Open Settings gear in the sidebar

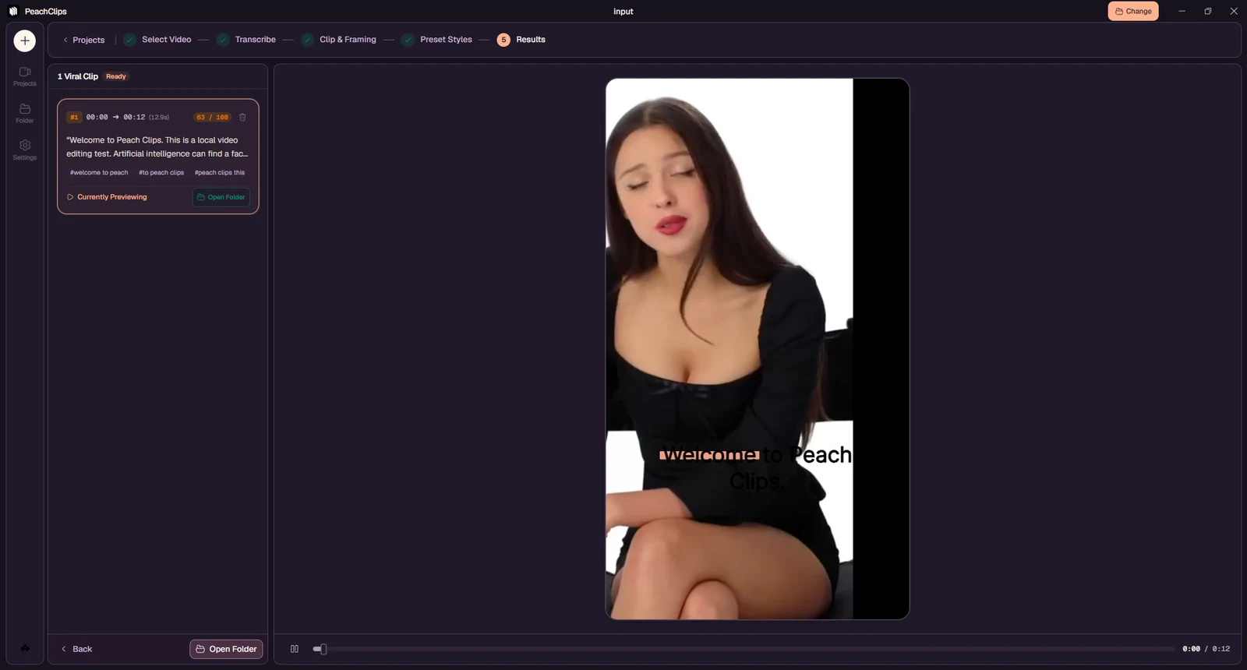click(x=25, y=150)
